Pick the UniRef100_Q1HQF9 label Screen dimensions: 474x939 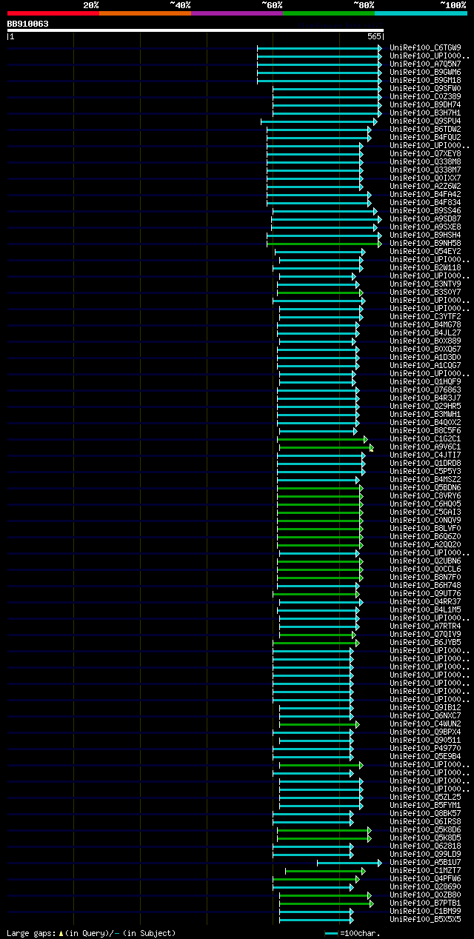click(425, 381)
